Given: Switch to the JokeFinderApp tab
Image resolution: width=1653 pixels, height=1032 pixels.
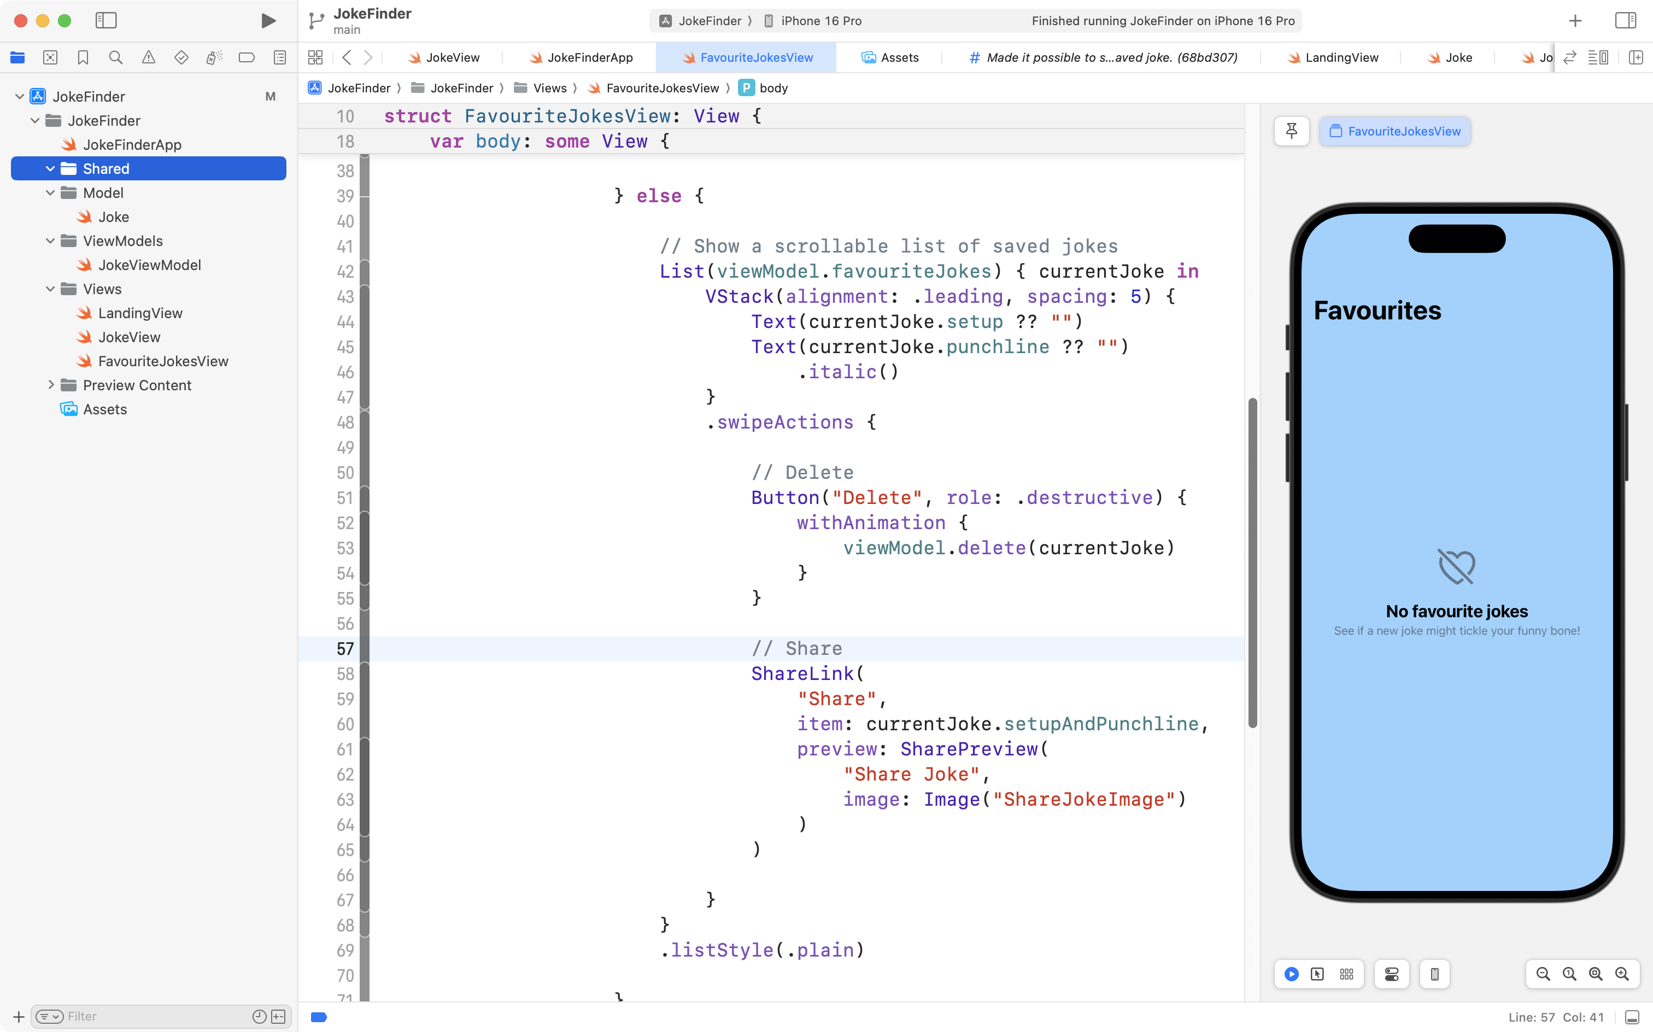Looking at the screenshot, I should coord(590,57).
